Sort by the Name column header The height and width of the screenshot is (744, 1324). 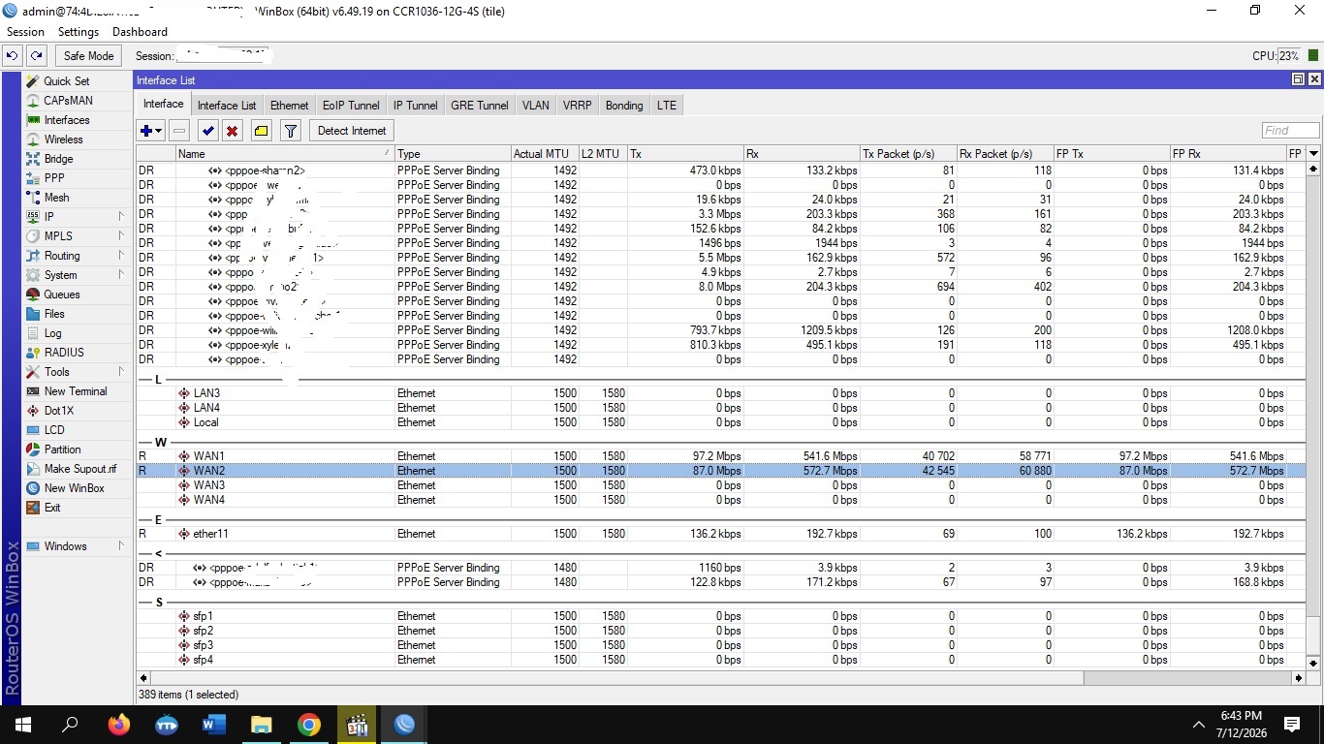pyautogui.click(x=285, y=153)
